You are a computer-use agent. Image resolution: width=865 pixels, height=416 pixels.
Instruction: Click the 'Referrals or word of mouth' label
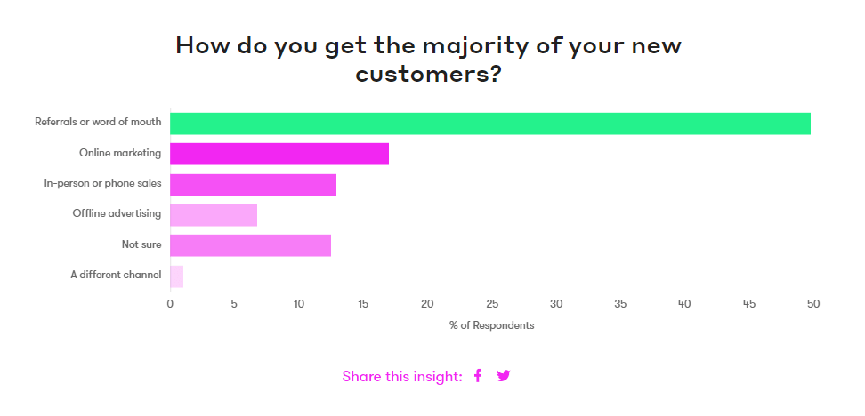tap(98, 122)
